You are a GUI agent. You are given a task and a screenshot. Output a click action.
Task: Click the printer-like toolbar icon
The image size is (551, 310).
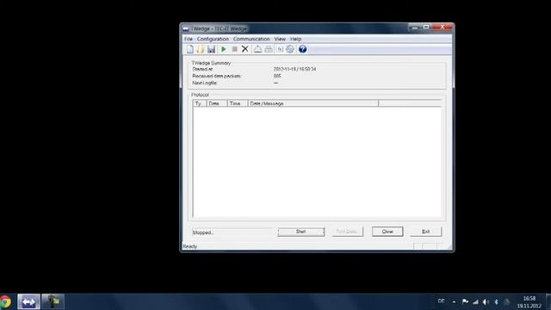(x=269, y=49)
